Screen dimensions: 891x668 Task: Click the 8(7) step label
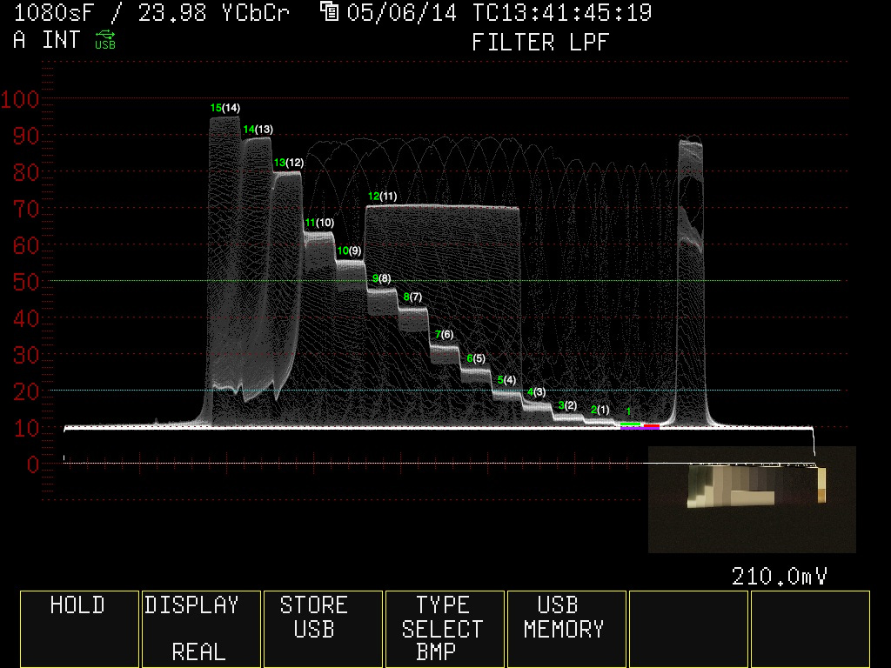pos(412,297)
